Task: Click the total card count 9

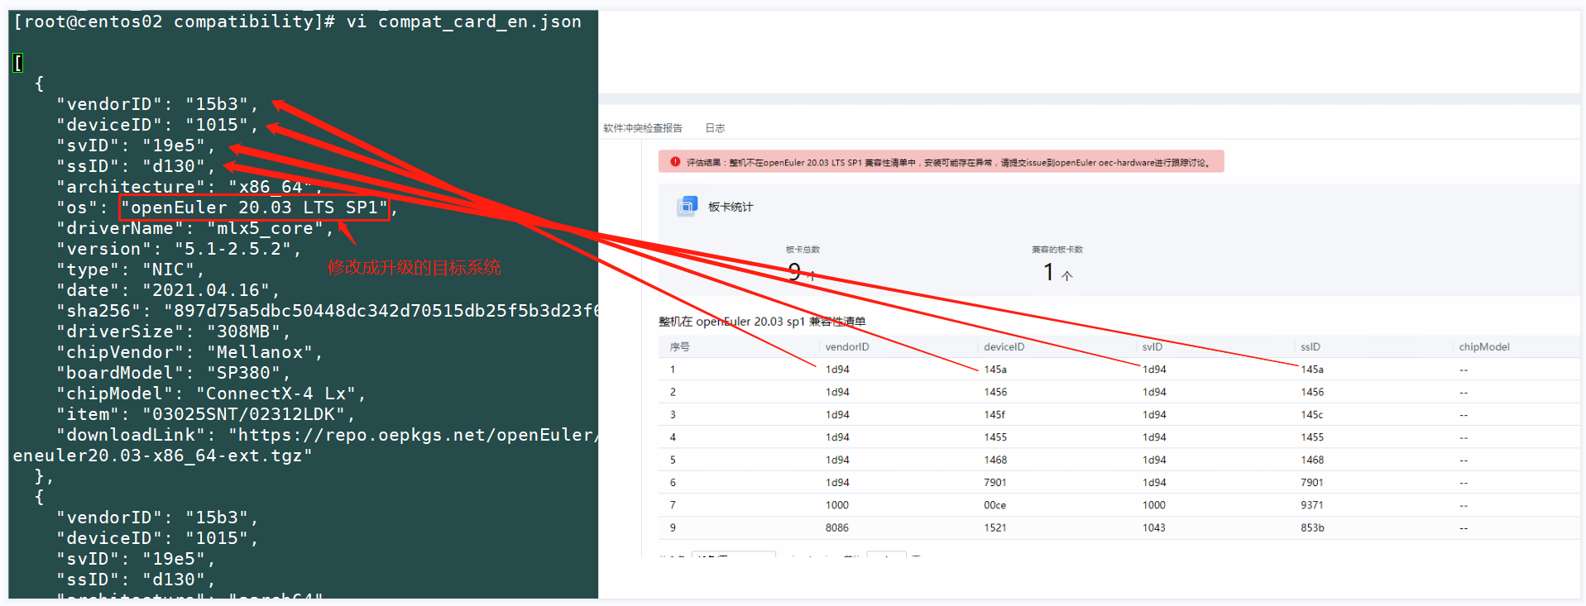Action: coord(795,272)
